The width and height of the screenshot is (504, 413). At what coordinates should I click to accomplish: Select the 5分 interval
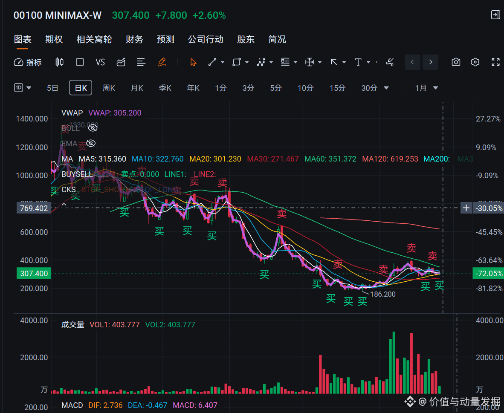(x=276, y=88)
